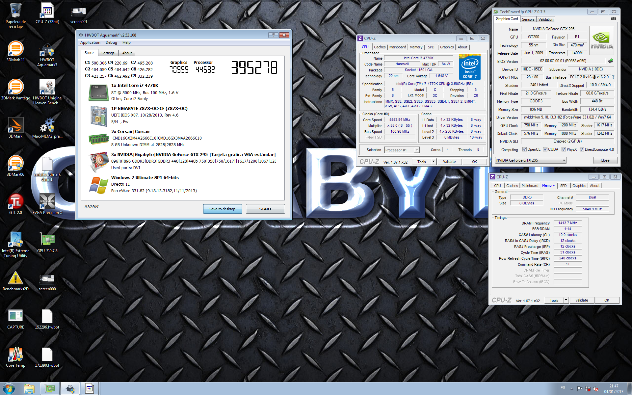This screenshot has width=632, height=395.
Task: Click the GPU Name field in GPU-Z
Action: tap(553, 29)
